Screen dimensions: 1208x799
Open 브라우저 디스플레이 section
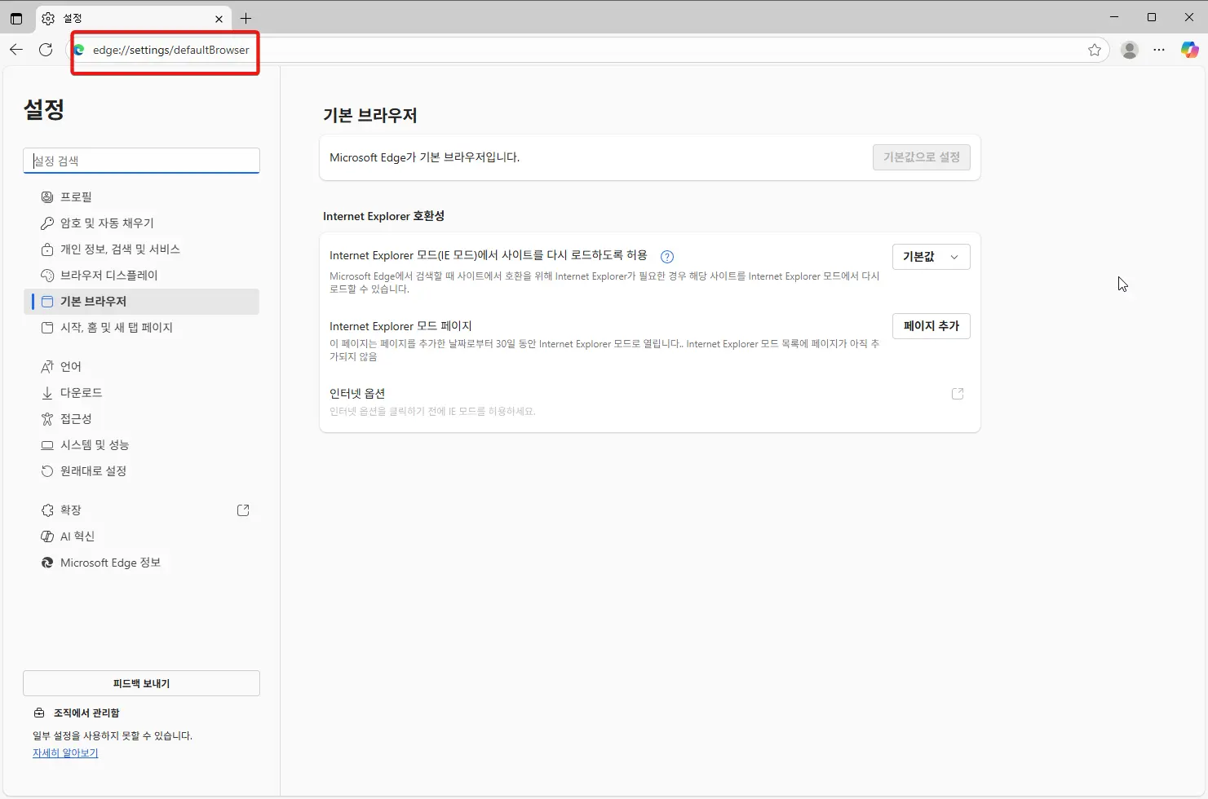[x=141, y=275]
